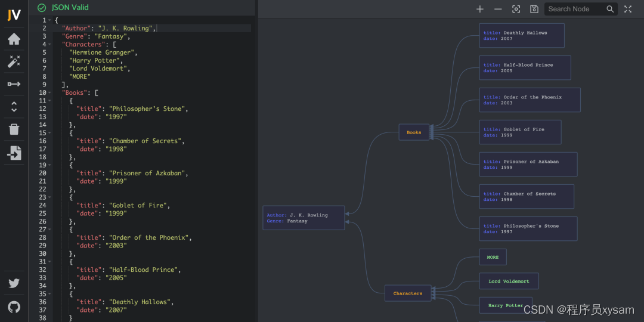Collapse object fold arrow at line 35
Viewport: 644px width, 322px height.
49,294
